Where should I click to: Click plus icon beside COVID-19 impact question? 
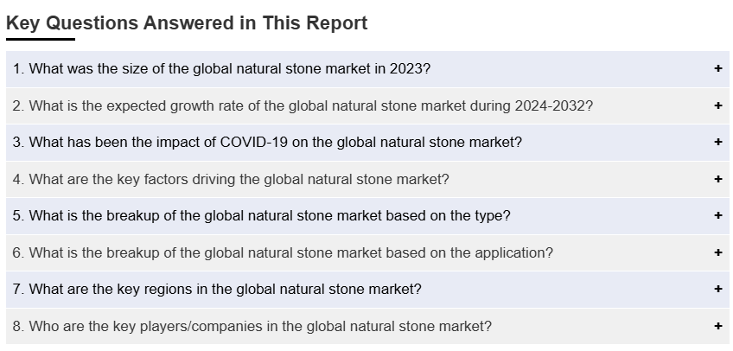718,143
